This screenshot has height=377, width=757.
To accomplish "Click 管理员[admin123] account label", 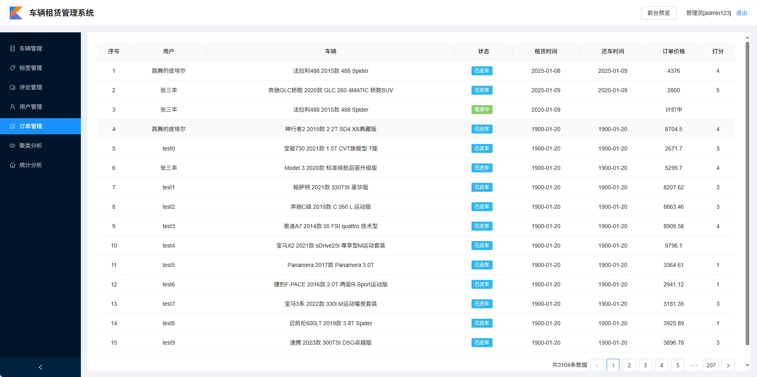I will 708,13.
